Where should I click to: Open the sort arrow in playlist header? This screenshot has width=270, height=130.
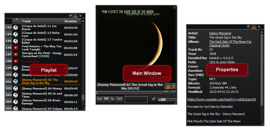pos(17,19)
